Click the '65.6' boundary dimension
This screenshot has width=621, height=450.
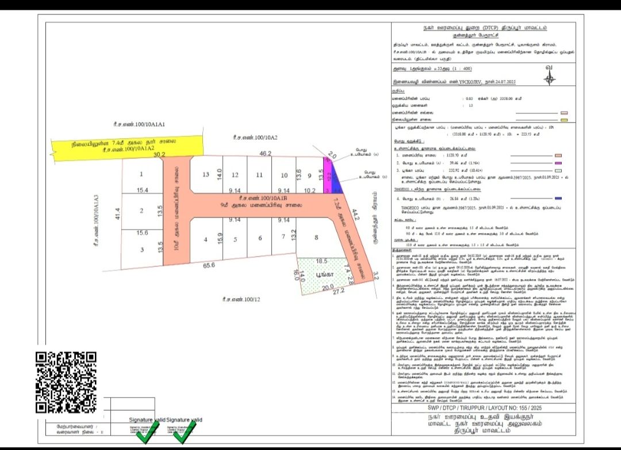click(x=209, y=265)
